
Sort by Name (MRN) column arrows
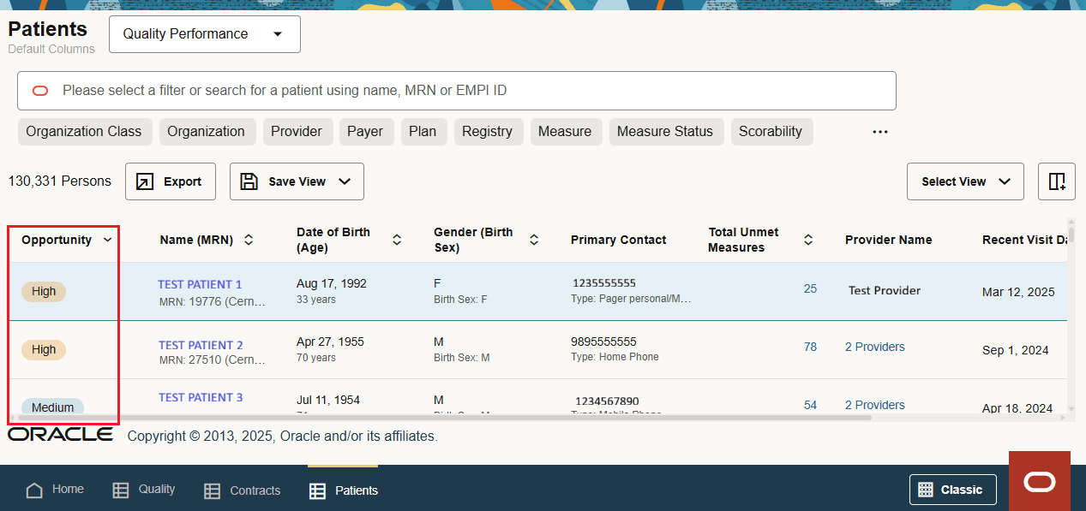point(249,241)
